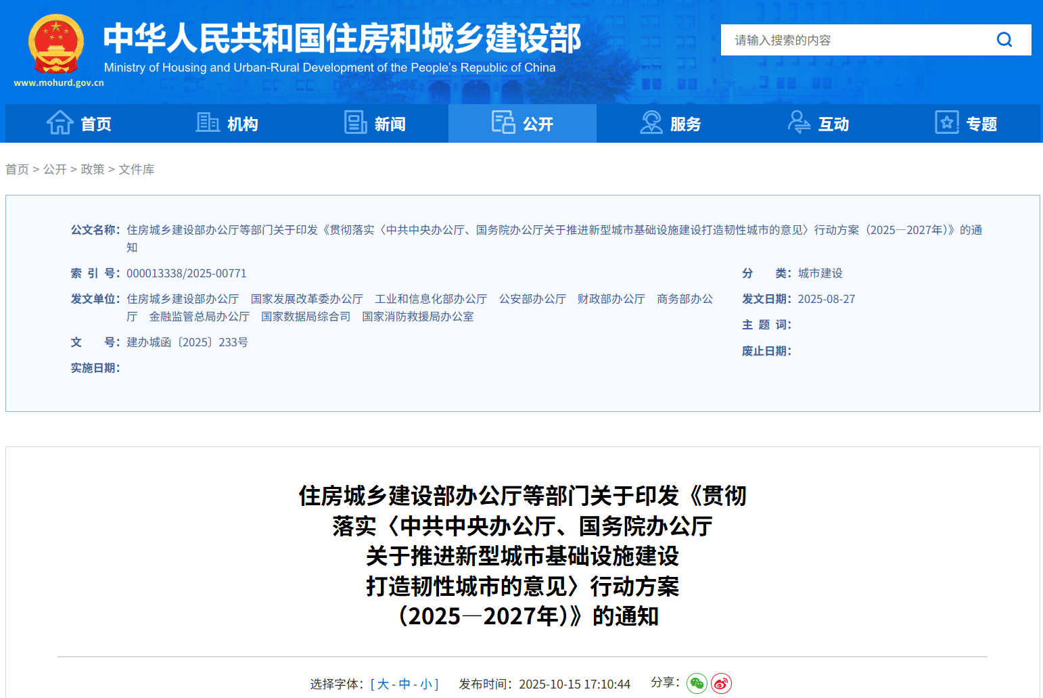
Task: Click the 互动 interaction icon
Action: point(799,123)
